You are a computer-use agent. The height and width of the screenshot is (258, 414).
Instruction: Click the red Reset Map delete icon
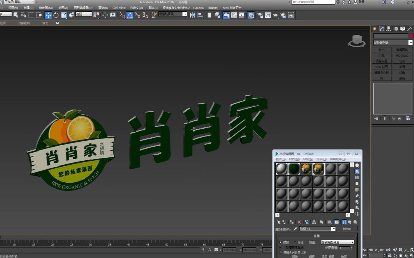pyautogui.click(x=299, y=222)
